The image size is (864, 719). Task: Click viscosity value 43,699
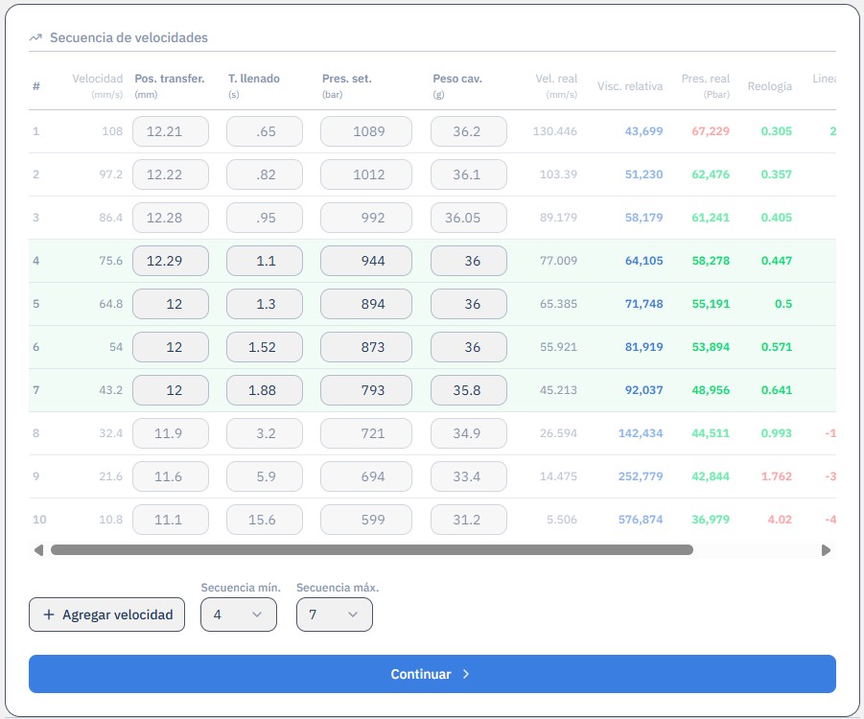643,131
